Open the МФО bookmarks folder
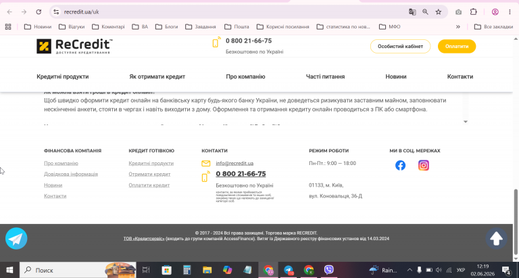This screenshot has height=278, width=519. (389, 26)
